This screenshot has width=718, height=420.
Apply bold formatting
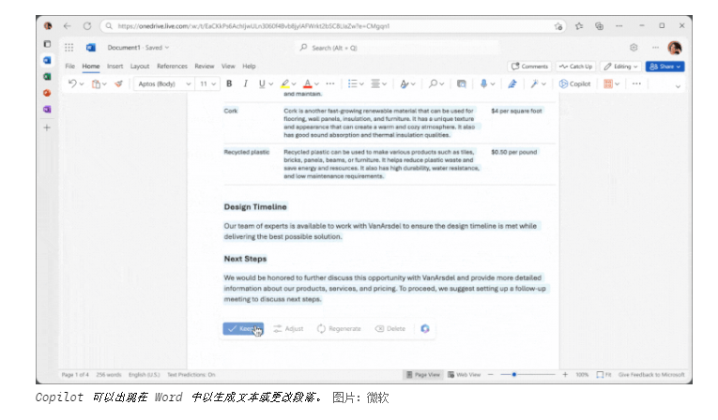[x=229, y=83]
